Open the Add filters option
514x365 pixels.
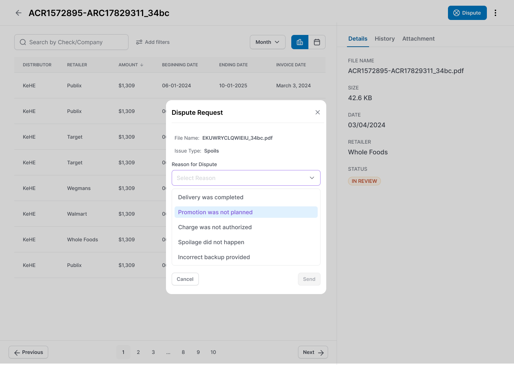[153, 42]
